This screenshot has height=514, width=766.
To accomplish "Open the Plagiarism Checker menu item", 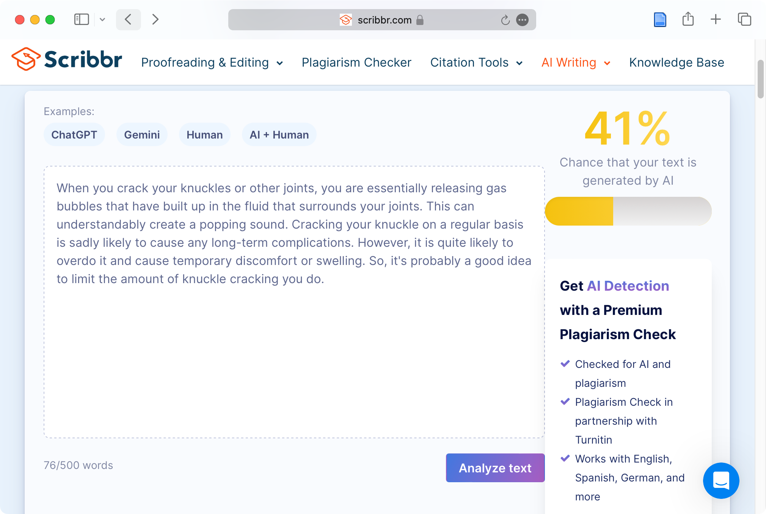I will [x=356, y=62].
